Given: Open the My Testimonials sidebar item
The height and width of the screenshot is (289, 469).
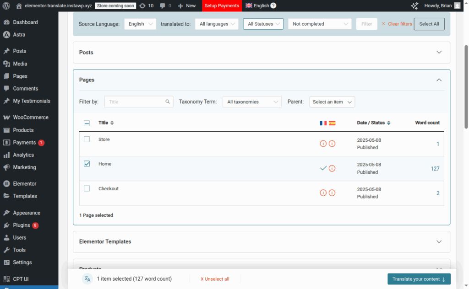Looking at the screenshot, I should coord(32,101).
